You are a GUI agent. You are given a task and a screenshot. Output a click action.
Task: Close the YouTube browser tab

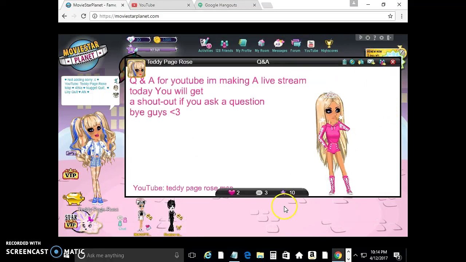[189, 5]
